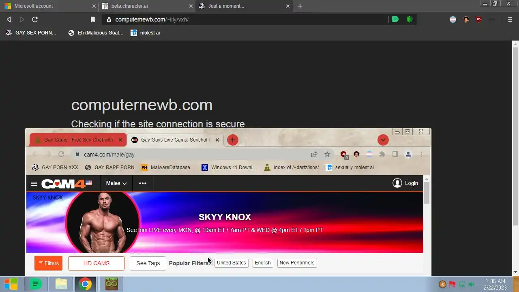This screenshot has height=292, width=519.
Task: Open the MalwareDatabase bookmark
Action: [x=167, y=167]
